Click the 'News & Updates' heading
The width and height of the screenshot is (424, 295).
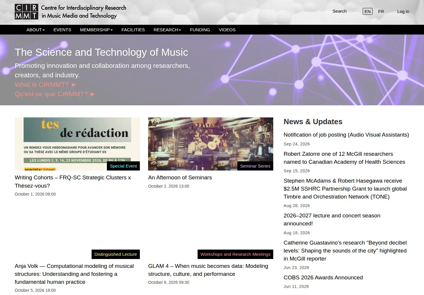tap(313, 122)
